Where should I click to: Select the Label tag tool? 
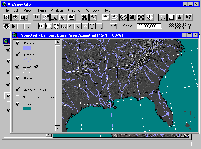point(85,26)
